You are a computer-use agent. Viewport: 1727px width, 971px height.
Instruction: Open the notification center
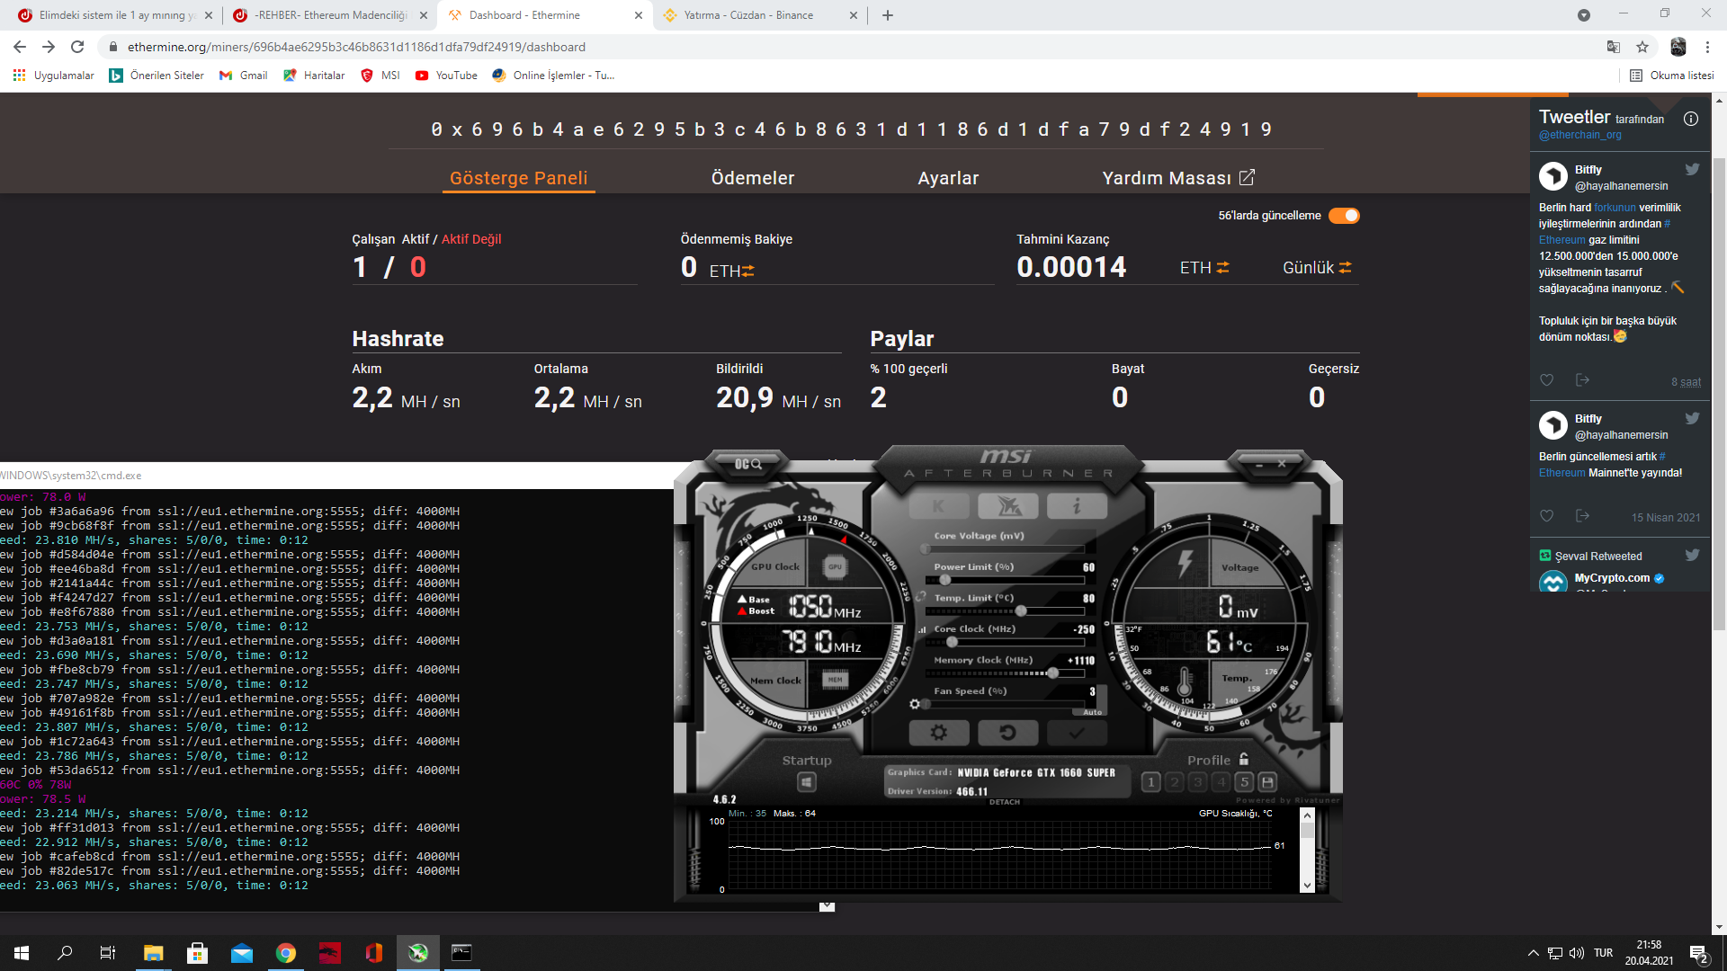click(1699, 953)
